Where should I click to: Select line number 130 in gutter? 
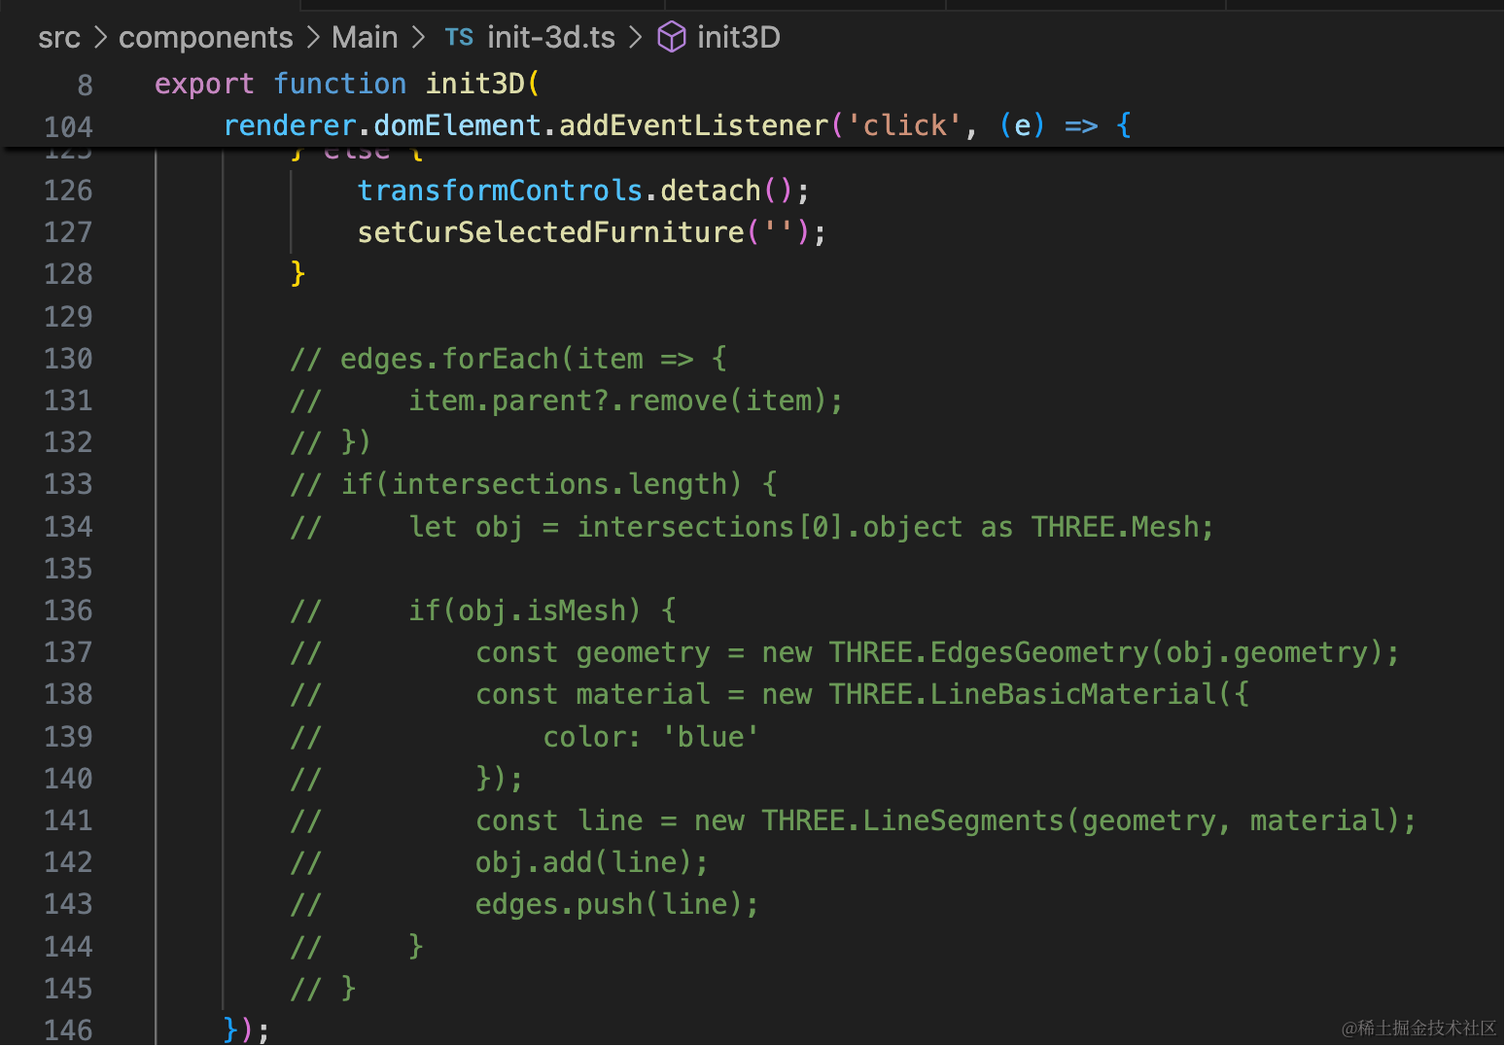click(68, 359)
